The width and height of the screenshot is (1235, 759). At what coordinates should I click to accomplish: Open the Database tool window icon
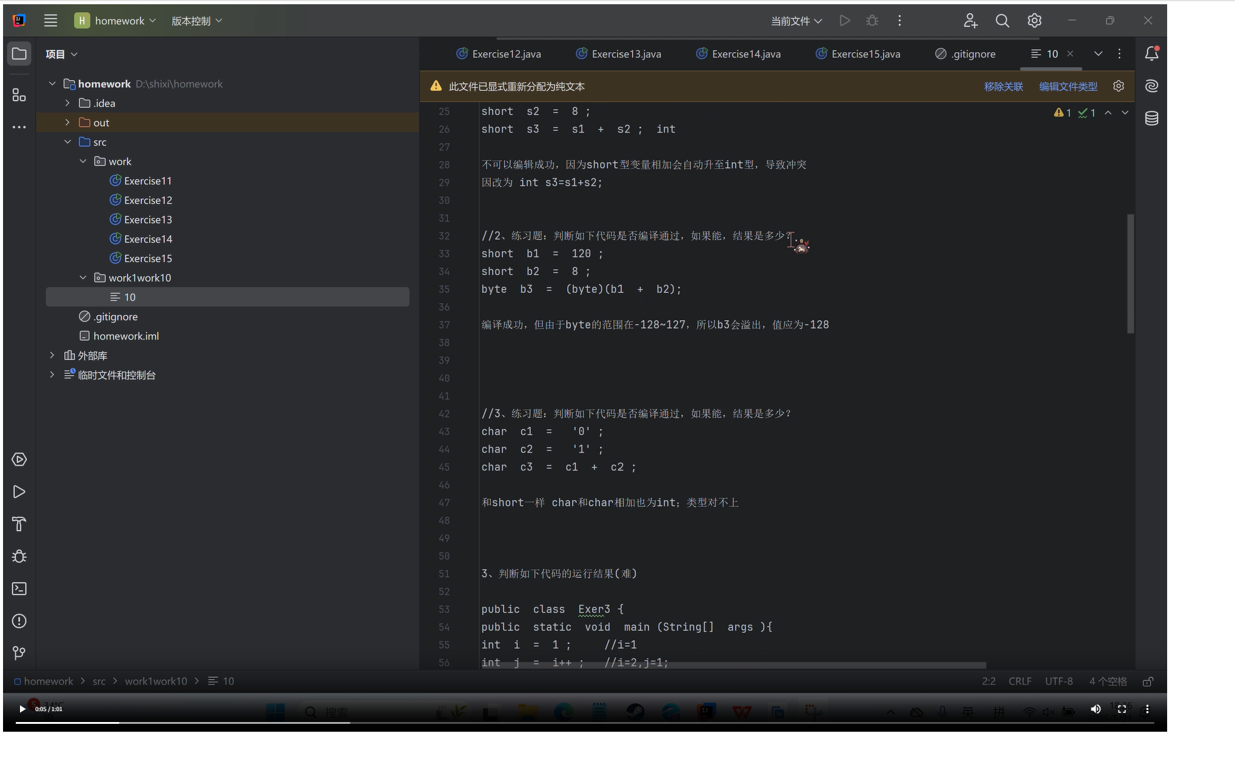(1151, 119)
